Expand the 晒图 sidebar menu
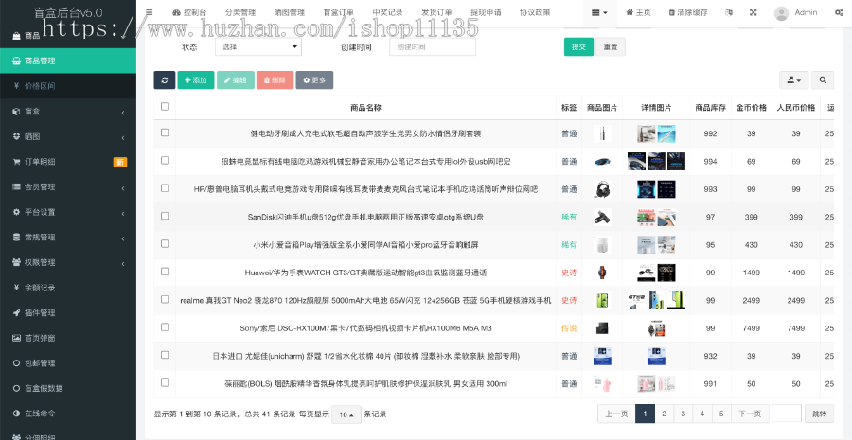 click(68, 136)
